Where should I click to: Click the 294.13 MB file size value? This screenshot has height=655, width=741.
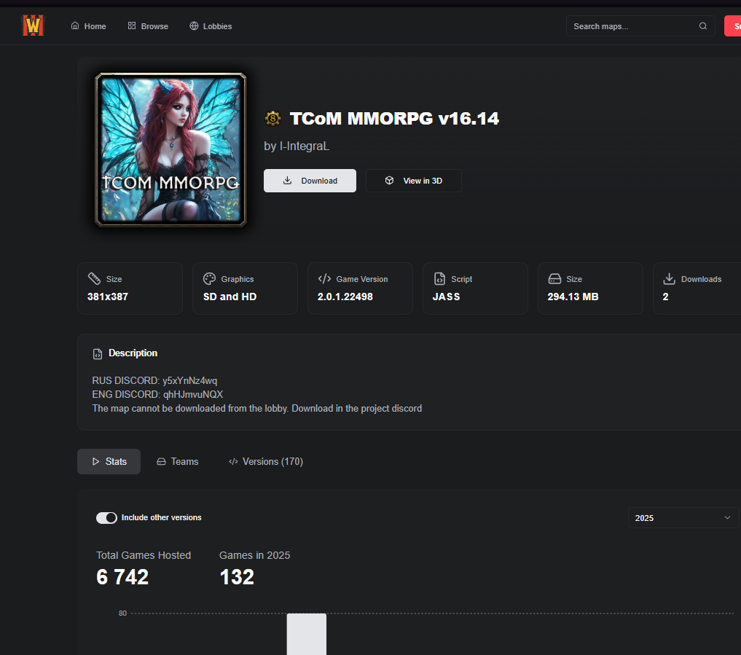573,297
